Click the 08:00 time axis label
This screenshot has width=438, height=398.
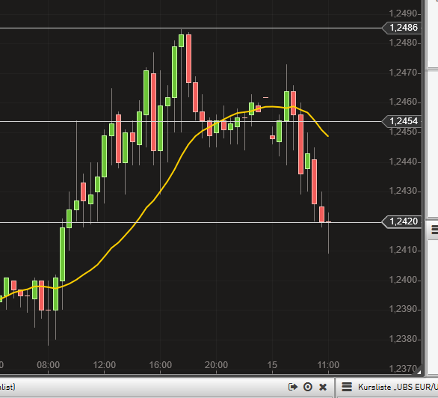tap(48, 365)
